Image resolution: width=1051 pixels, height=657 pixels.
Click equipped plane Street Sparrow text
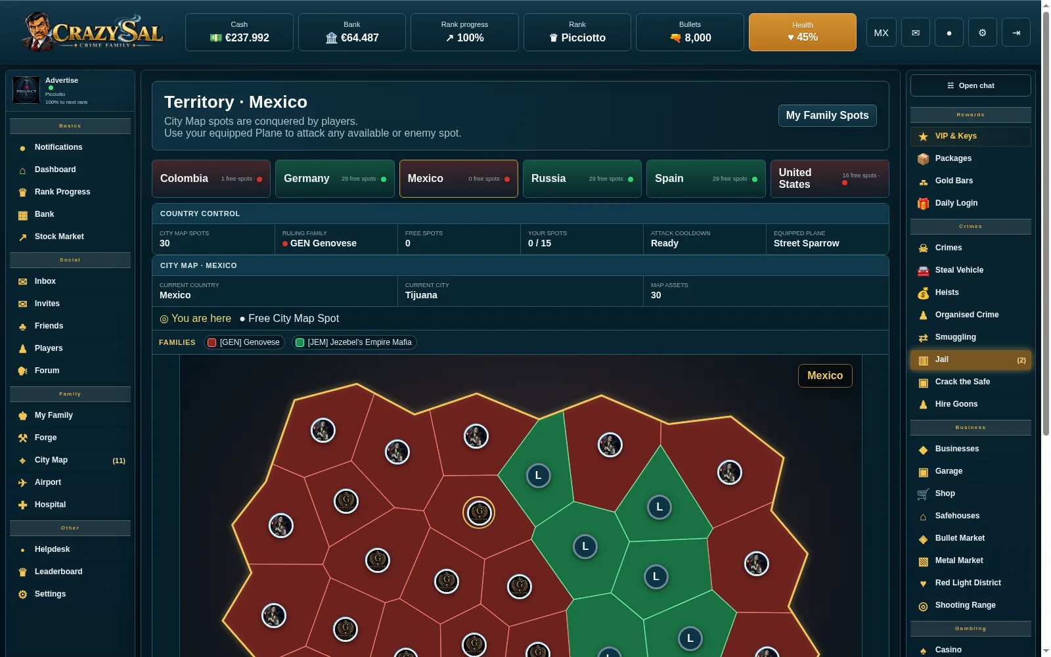(x=806, y=243)
